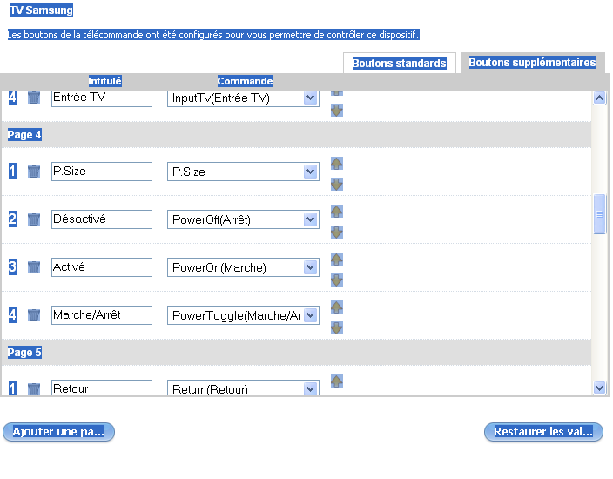Move Désactivé row down
The height and width of the screenshot is (479, 613).
(x=337, y=232)
